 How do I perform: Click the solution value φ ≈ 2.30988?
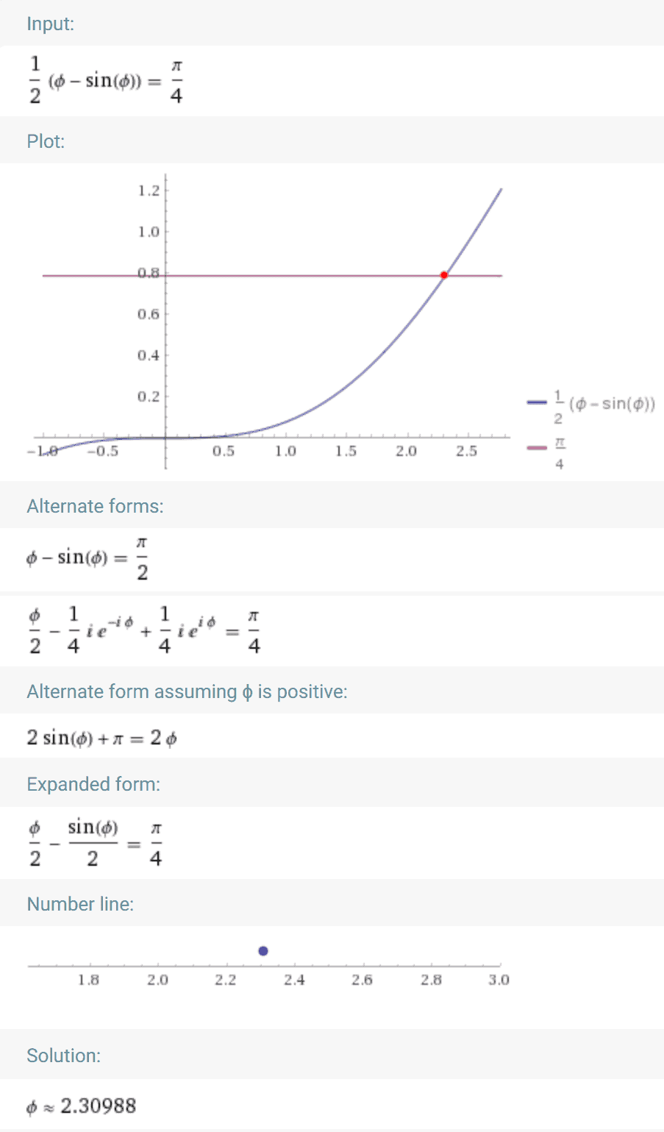81,1106
